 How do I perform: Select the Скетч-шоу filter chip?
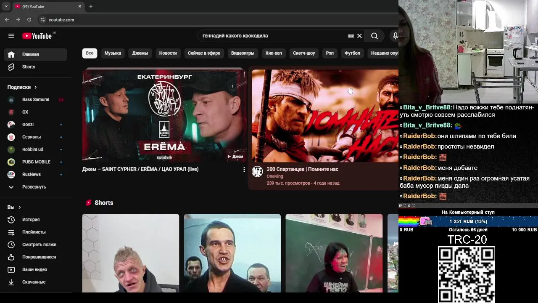[304, 53]
